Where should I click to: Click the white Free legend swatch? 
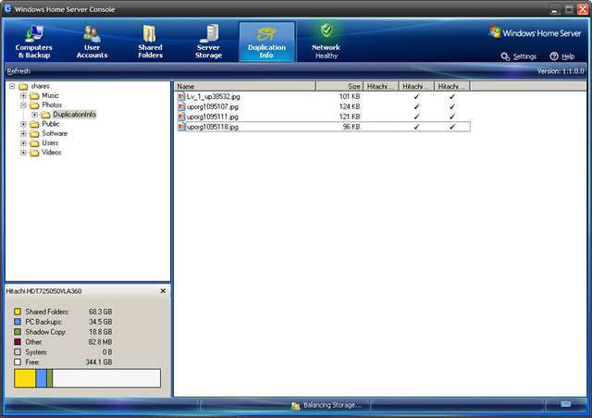click(18, 363)
